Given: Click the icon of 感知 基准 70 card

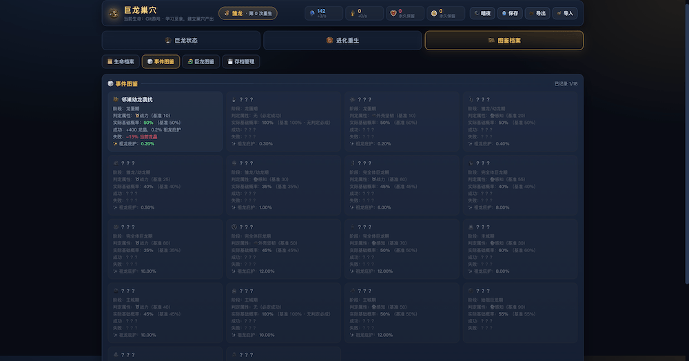Looking at the screenshot, I should pyautogui.click(x=352, y=227).
